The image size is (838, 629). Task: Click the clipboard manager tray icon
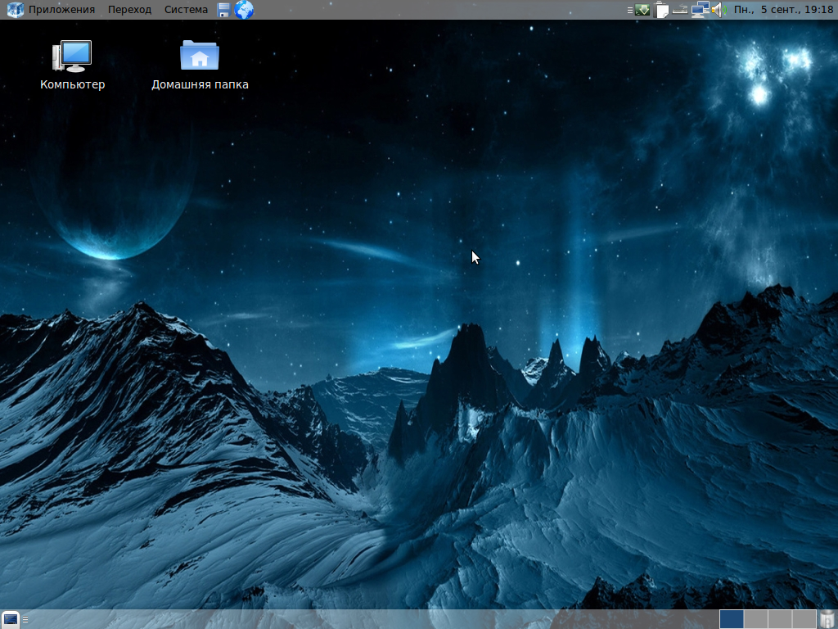tap(662, 10)
